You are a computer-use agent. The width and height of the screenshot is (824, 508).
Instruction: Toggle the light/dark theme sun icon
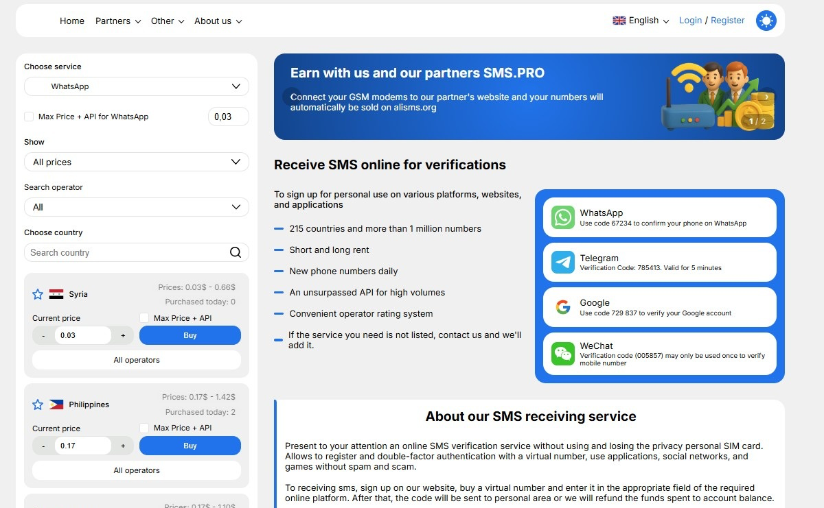click(766, 21)
